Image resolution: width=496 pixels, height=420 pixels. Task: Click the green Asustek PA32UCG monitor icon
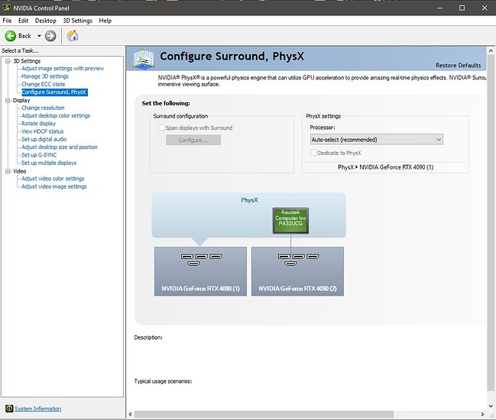coord(290,220)
